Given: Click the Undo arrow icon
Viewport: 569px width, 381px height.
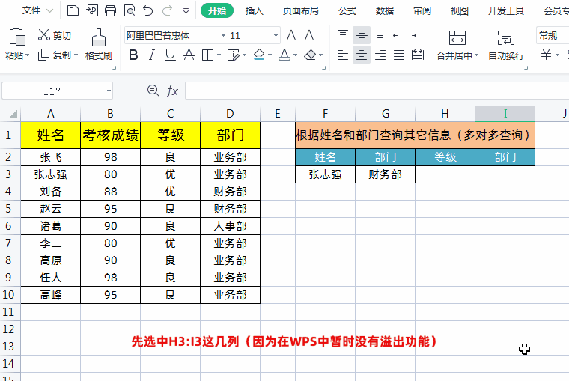Looking at the screenshot, I should [x=148, y=10].
